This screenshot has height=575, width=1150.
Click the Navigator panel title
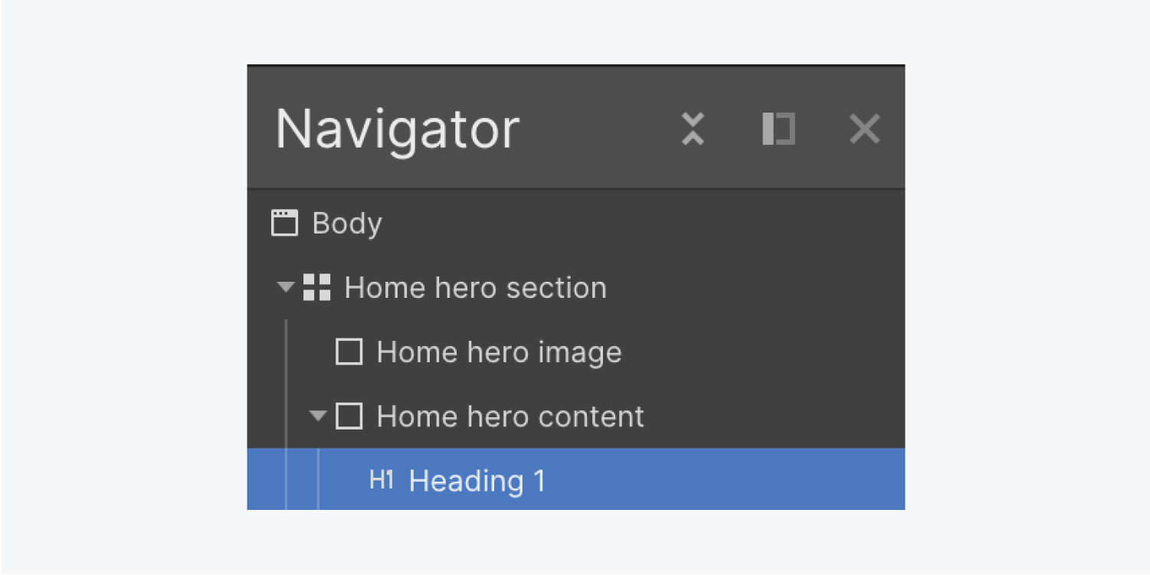[398, 129]
